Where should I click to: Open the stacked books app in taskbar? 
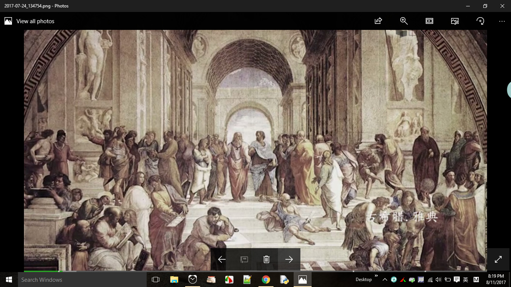[x=211, y=280]
